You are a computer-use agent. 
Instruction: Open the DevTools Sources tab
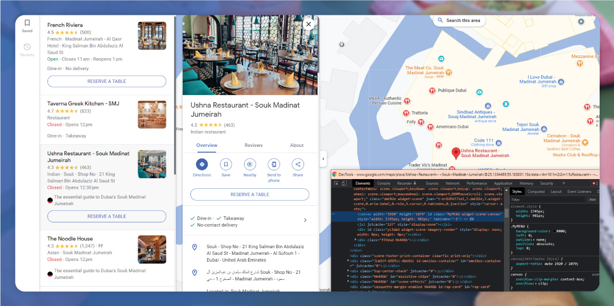click(x=432, y=183)
